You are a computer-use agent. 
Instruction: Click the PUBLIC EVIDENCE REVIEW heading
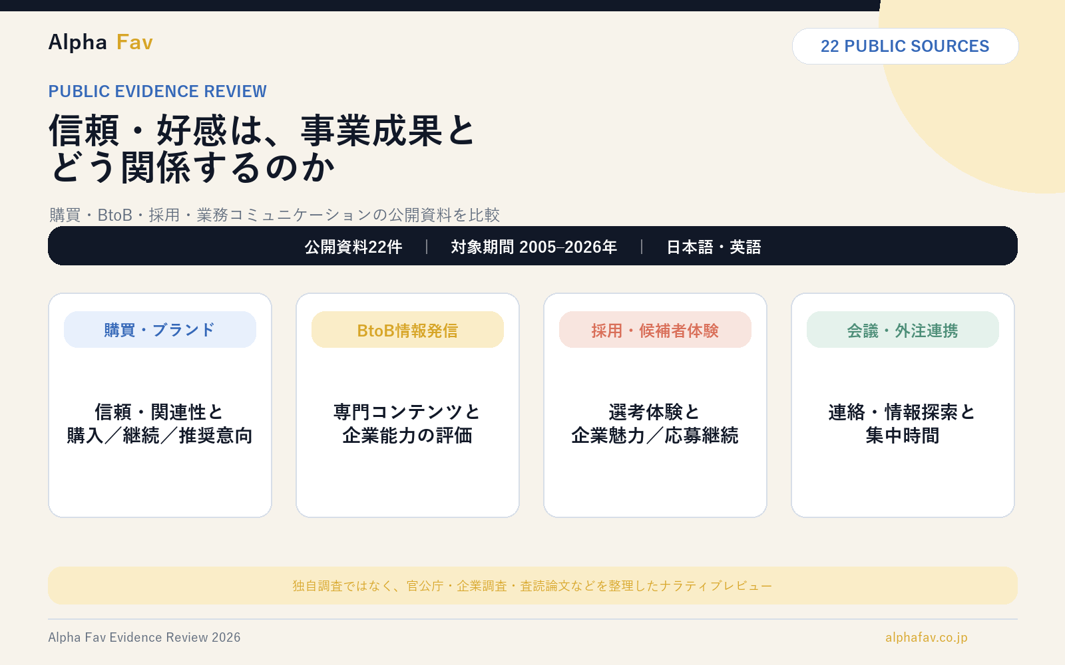pyautogui.click(x=157, y=91)
